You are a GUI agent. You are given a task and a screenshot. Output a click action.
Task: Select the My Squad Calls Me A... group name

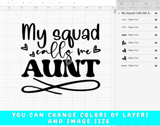[x=137, y=13]
